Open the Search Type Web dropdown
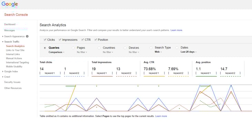 [x=158, y=52]
